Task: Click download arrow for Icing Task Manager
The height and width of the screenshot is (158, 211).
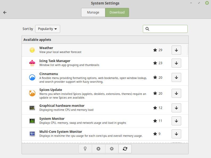Action: 176,63
